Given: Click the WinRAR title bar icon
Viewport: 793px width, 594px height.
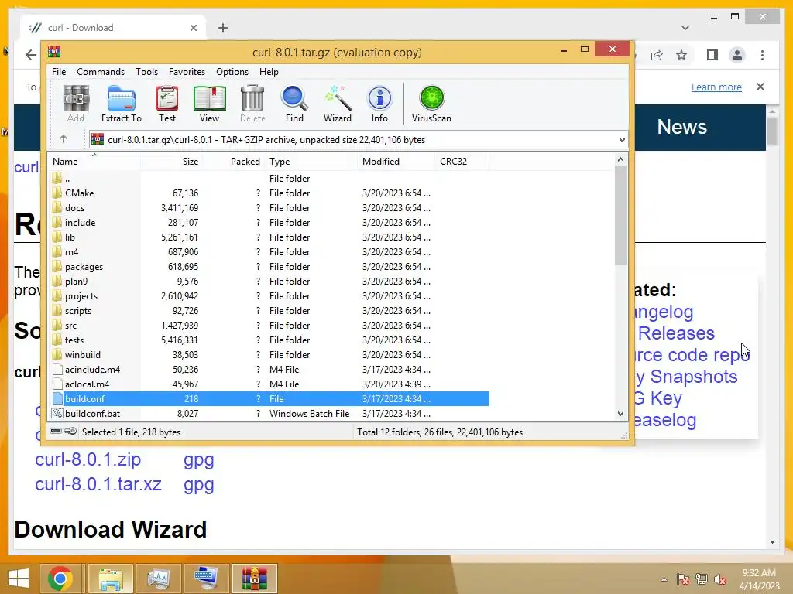Looking at the screenshot, I should [x=54, y=52].
